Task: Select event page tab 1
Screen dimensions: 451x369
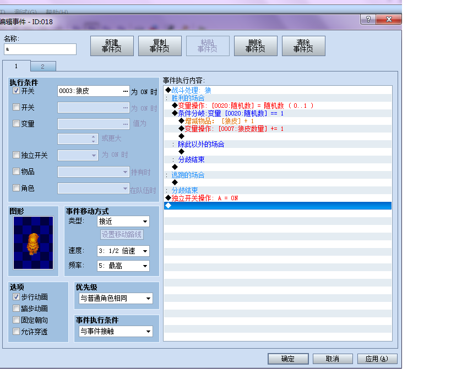Action: tap(17, 66)
